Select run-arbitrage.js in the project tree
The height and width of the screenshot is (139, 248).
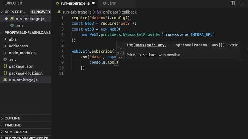tap(26, 80)
